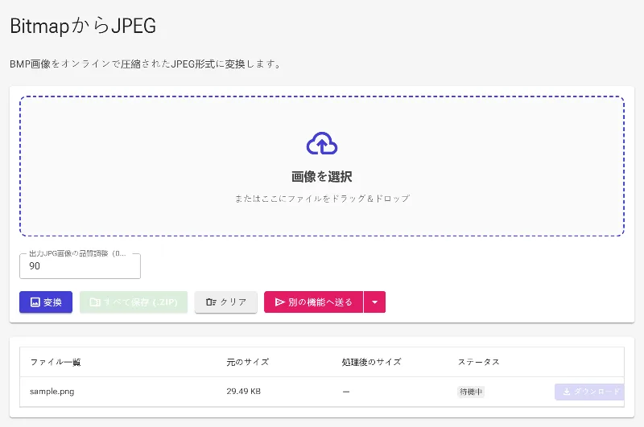Click the BMP conversion description text

(x=146, y=64)
